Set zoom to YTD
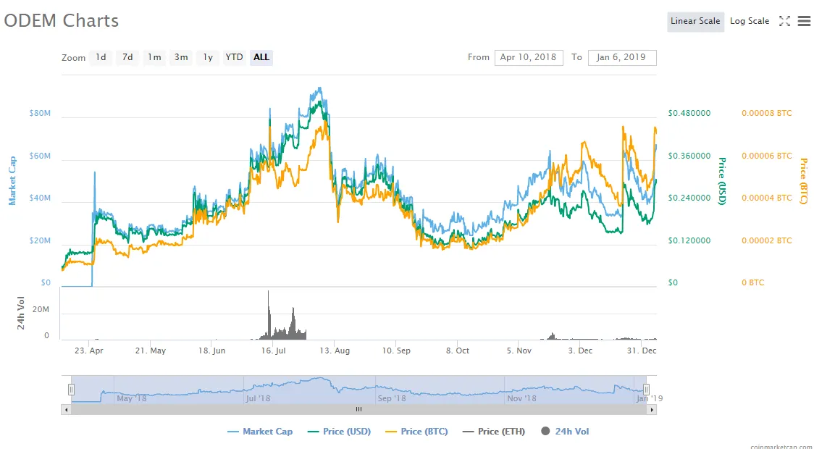Image resolution: width=814 pixels, height=449 pixels. [x=234, y=57]
